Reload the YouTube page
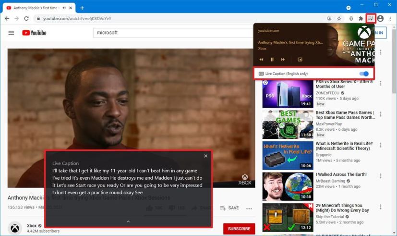This screenshot has width=397, height=236. click(x=26, y=18)
